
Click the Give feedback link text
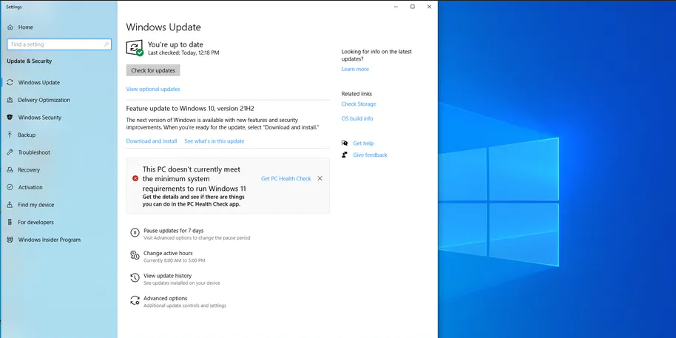pos(370,155)
